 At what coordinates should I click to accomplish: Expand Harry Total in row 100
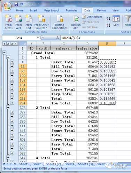click(12, 76)
